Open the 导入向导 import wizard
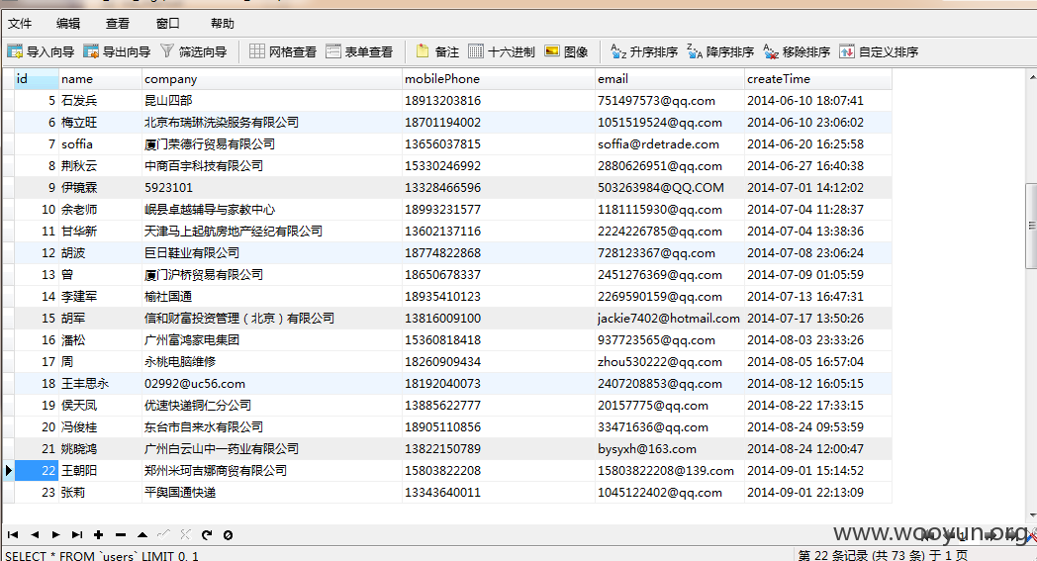 (41, 51)
